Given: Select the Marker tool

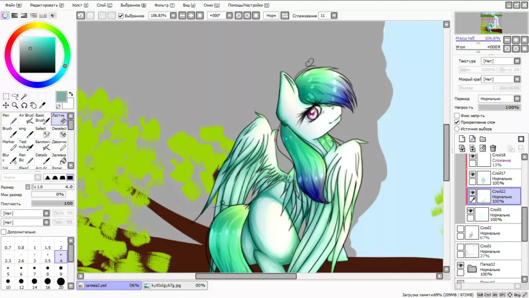Looking at the screenshot, I should pyautogui.click(x=10, y=145).
